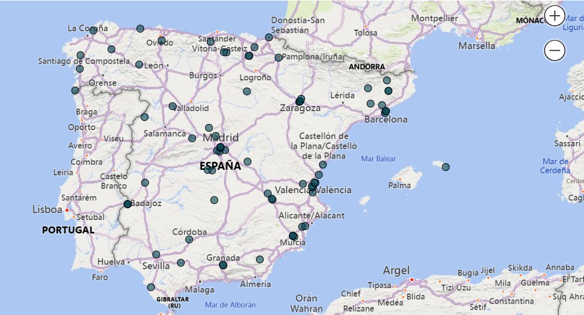Screen dimensions: 584x315
Task: Click the Tolosa city label
Action: pos(365,33)
